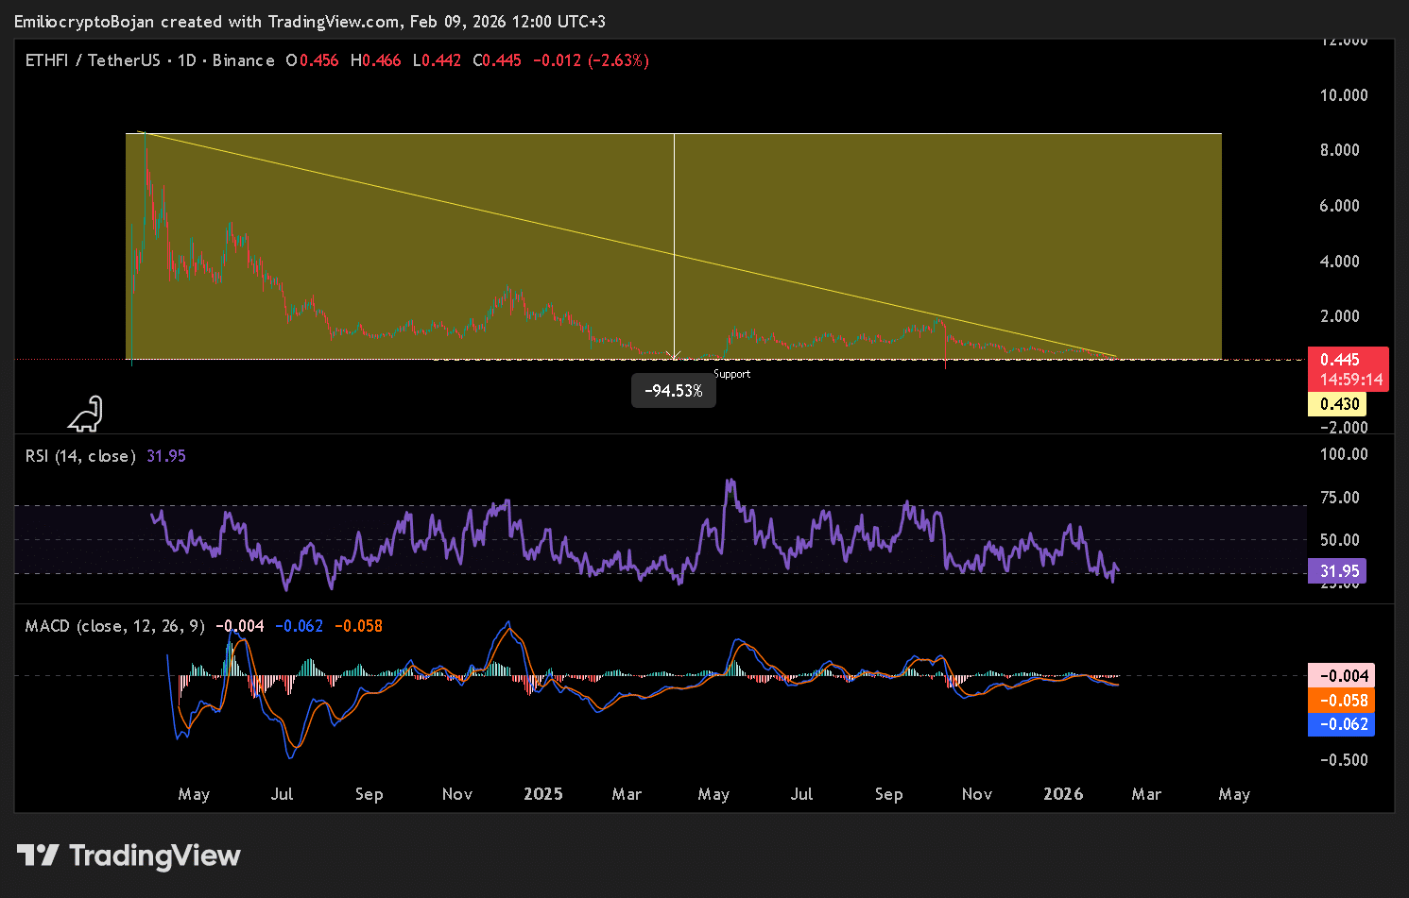Click the 10.000 level on price axis
The image size is (1409, 898).
tap(1343, 95)
